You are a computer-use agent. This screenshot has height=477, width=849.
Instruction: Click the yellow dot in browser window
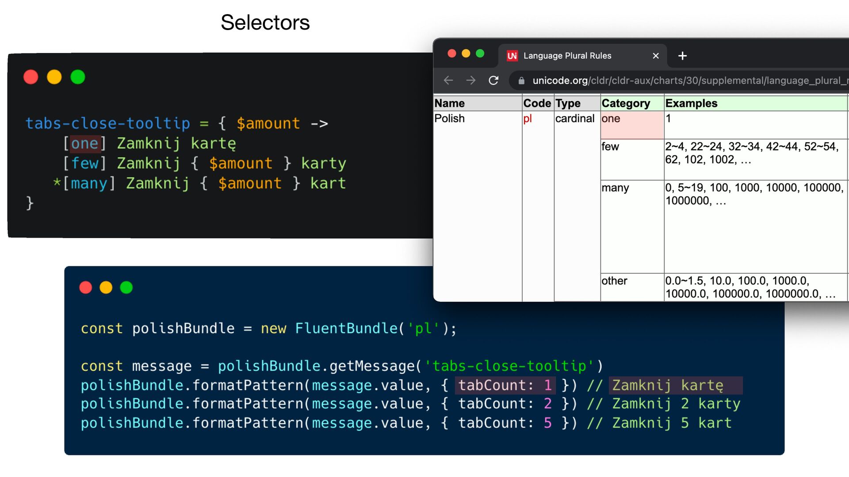tap(466, 53)
